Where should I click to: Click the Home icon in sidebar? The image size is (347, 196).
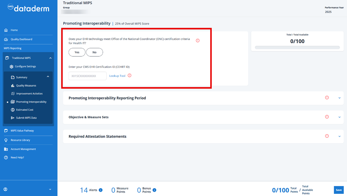click(x=6, y=30)
